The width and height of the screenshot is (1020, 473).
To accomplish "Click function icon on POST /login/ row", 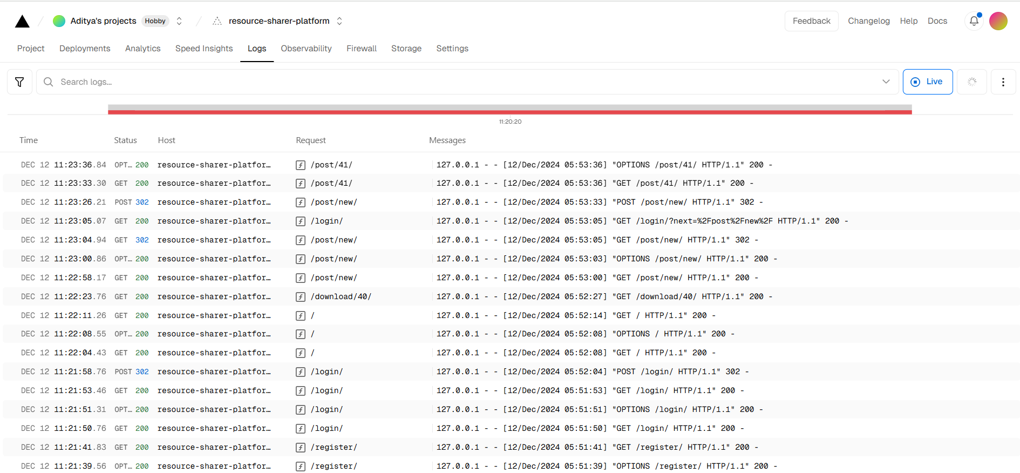I will point(301,372).
